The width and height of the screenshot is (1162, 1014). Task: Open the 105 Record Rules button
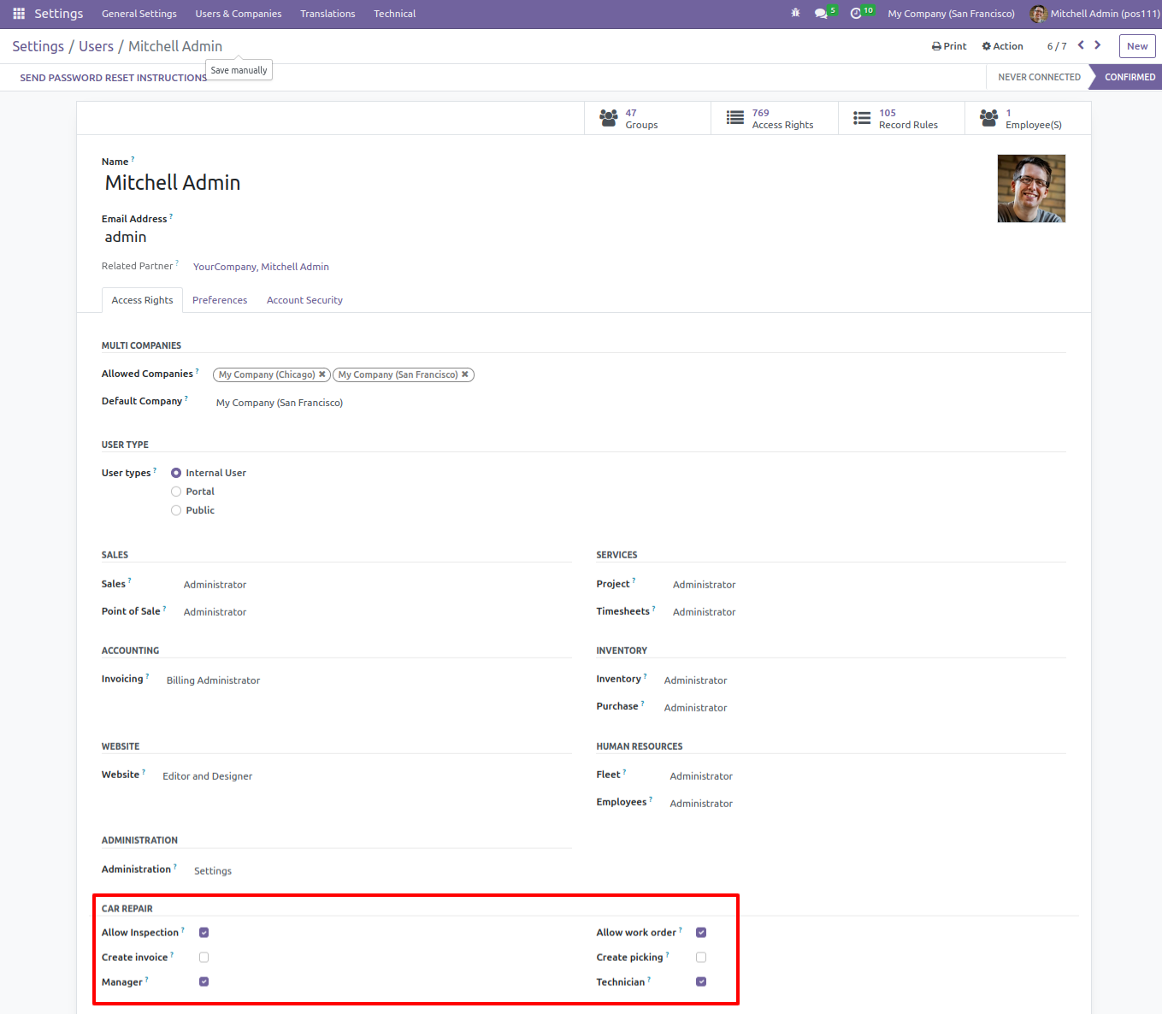point(901,119)
